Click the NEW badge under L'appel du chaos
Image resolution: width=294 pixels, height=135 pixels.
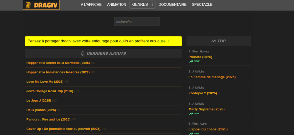[194, 134]
